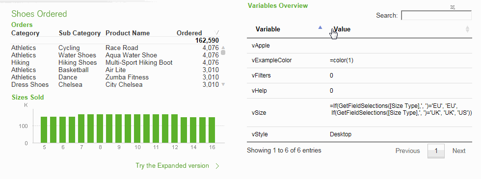Select Athletics in the Race Road row
The image size is (481, 179).
pos(24,48)
